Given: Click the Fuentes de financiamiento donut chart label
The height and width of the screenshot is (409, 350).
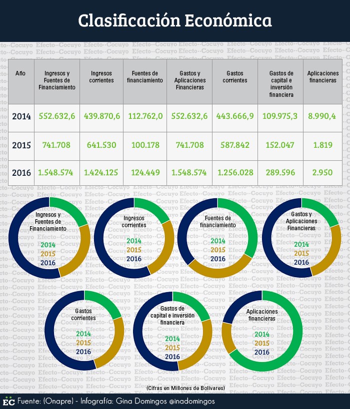Looking at the screenshot, I should point(218,221).
